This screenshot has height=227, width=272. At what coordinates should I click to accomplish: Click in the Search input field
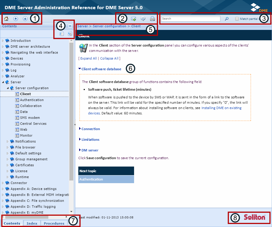pos(191,19)
